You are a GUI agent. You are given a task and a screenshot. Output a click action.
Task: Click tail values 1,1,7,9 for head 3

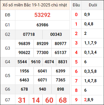90,43
